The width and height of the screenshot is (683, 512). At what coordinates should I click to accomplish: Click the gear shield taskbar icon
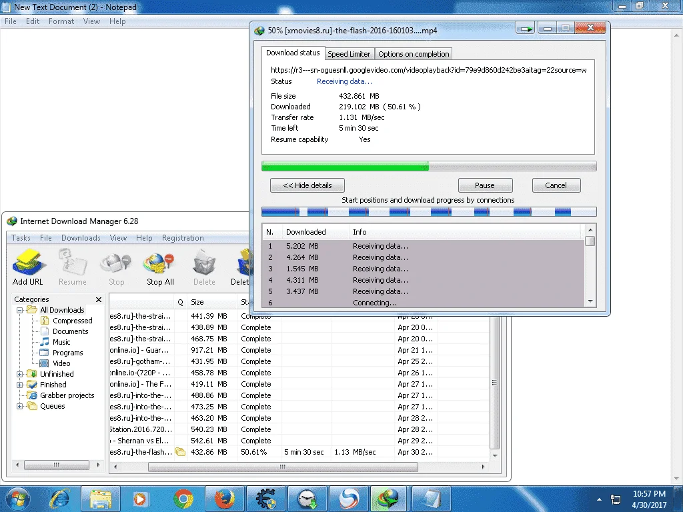(x=265, y=499)
